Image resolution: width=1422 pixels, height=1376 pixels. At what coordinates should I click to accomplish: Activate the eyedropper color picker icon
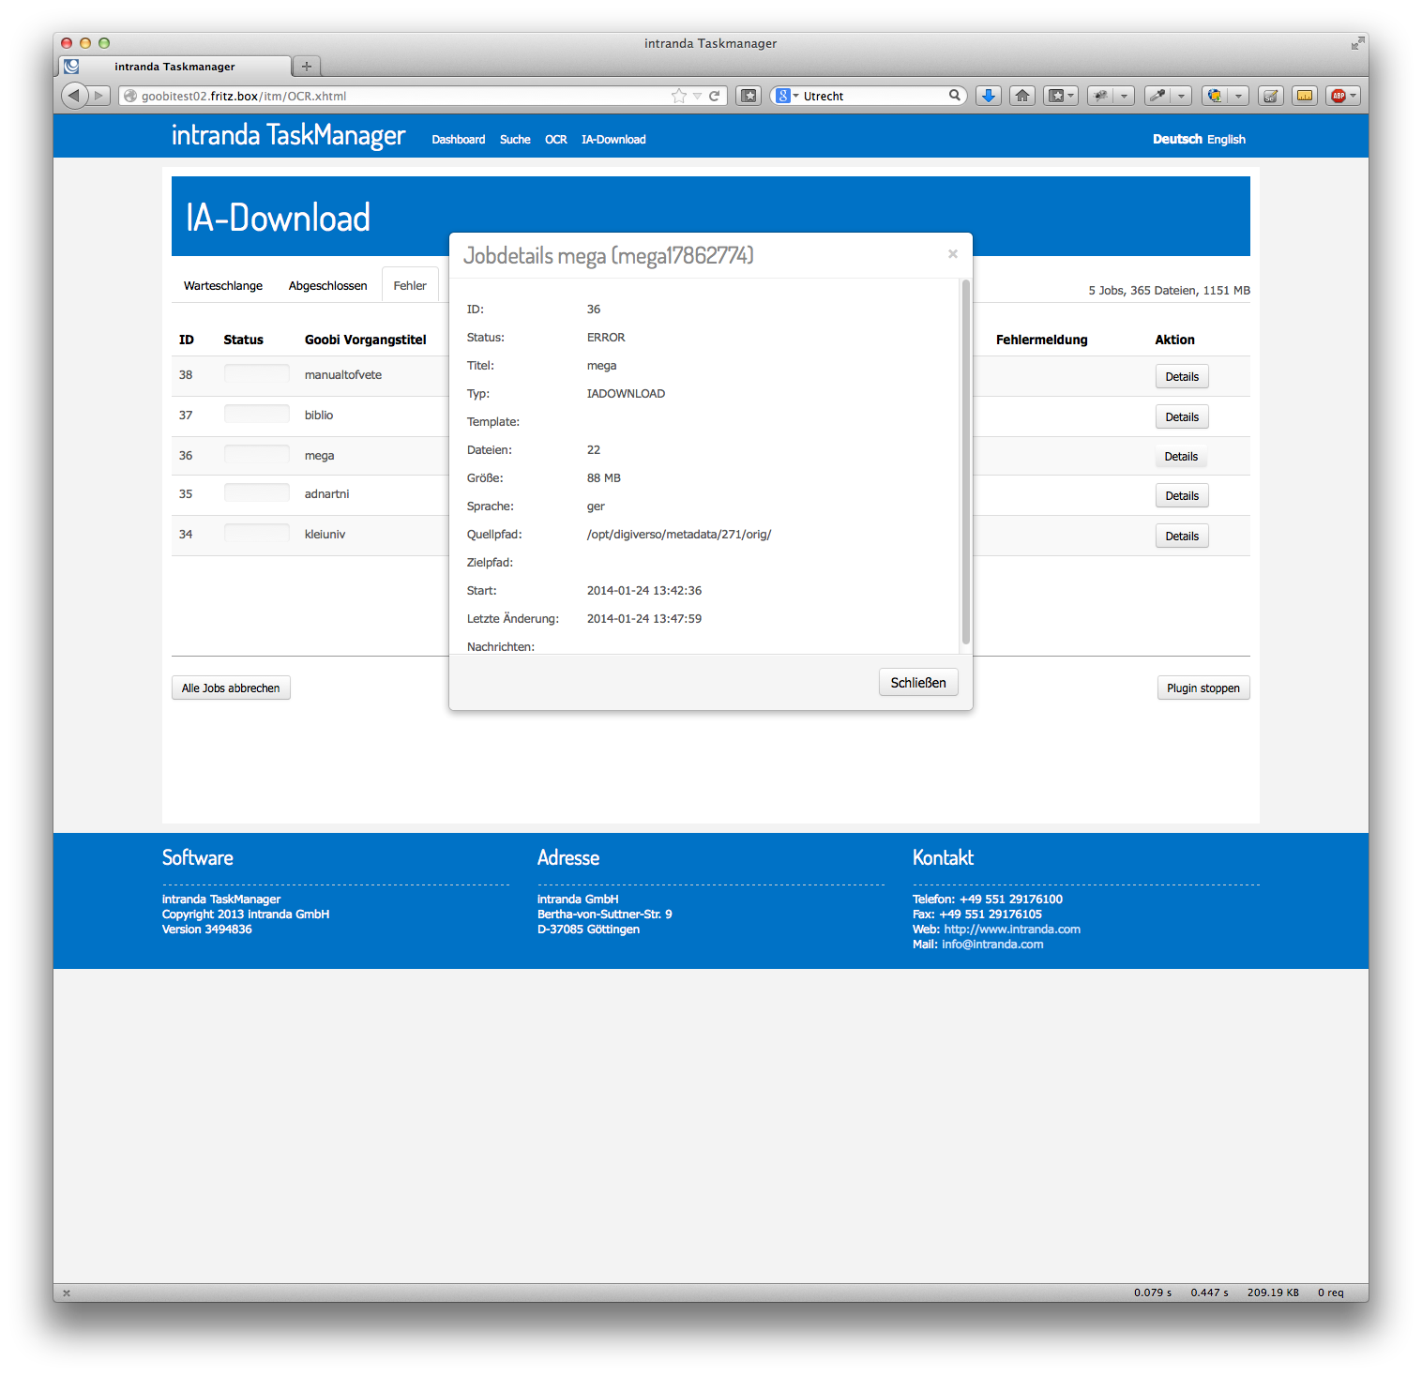(1158, 96)
